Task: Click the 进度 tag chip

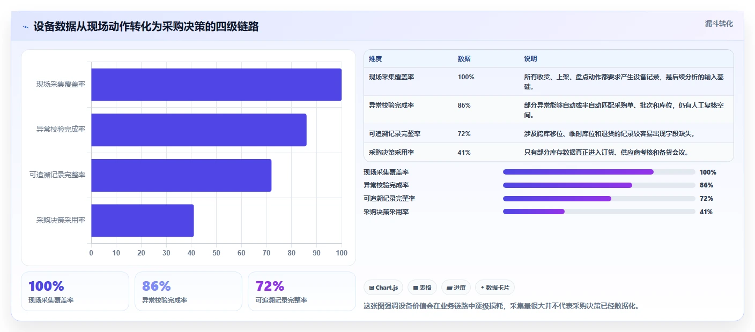Action: (x=456, y=288)
